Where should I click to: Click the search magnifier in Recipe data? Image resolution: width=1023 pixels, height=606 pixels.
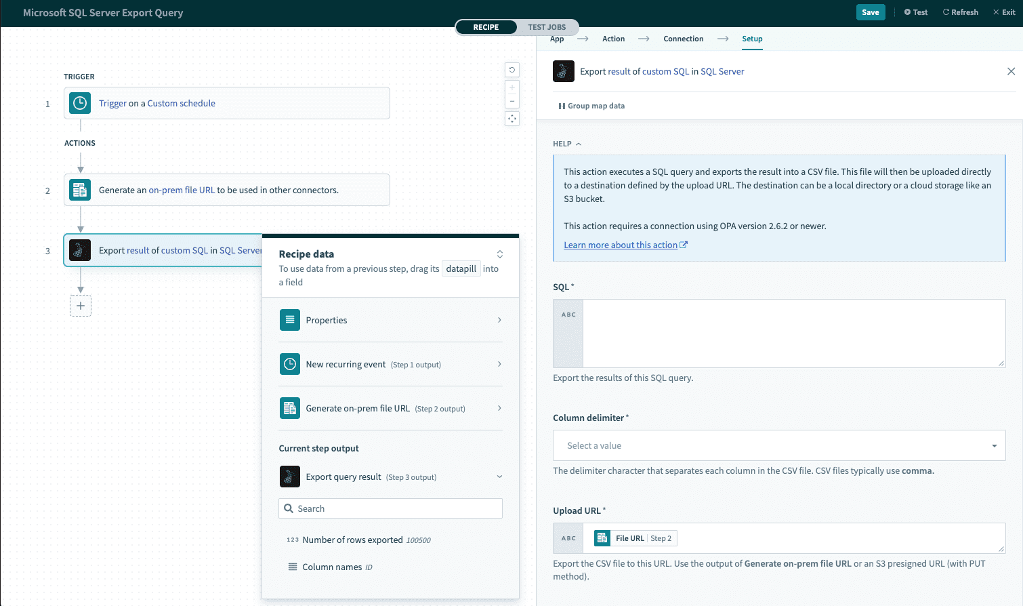pos(288,508)
